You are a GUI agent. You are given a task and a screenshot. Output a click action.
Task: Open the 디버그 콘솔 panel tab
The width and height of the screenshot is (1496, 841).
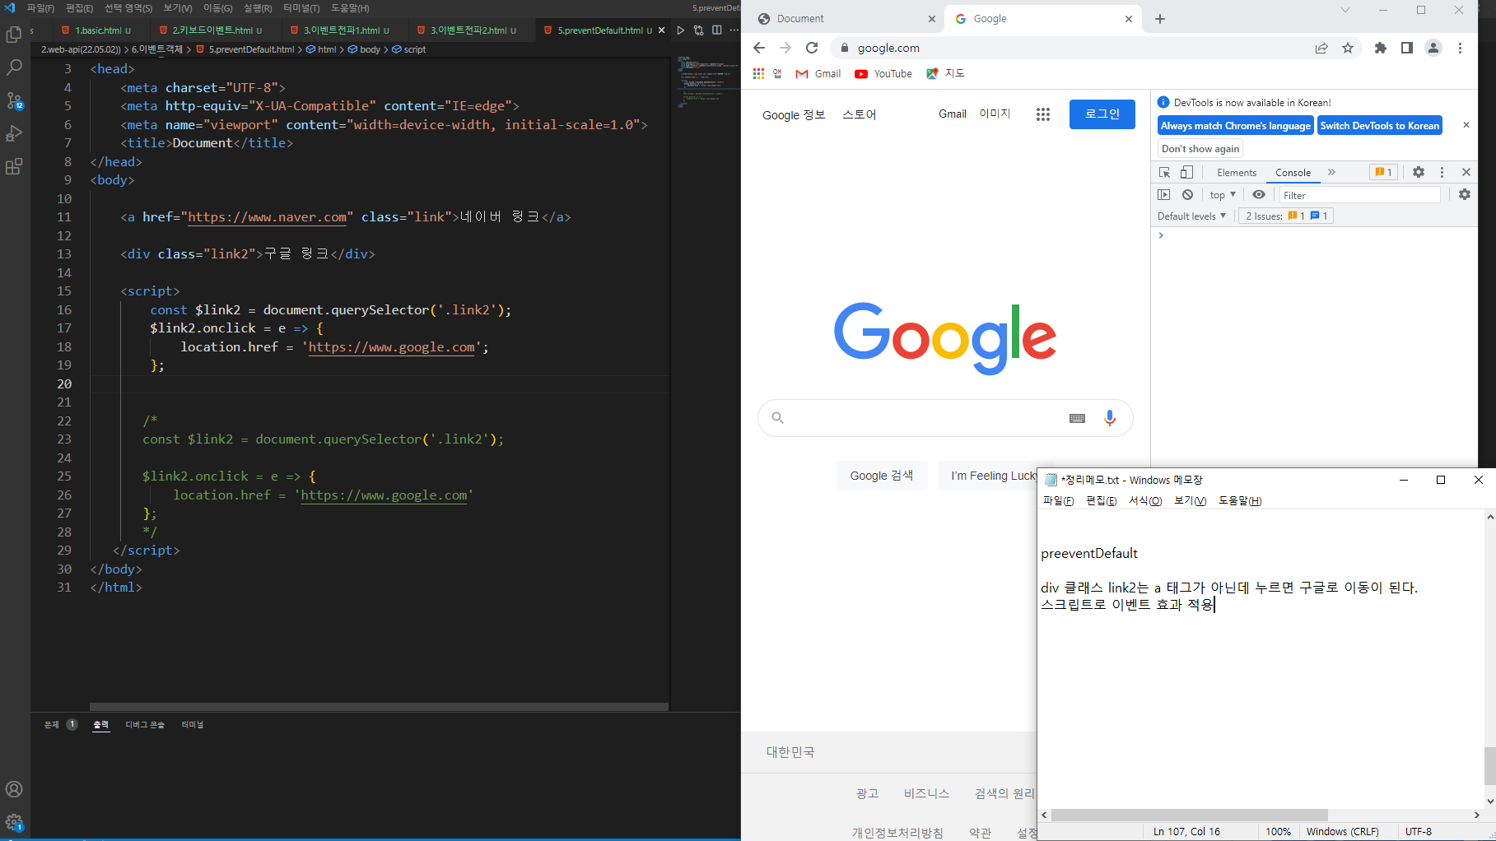tap(145, 725)
